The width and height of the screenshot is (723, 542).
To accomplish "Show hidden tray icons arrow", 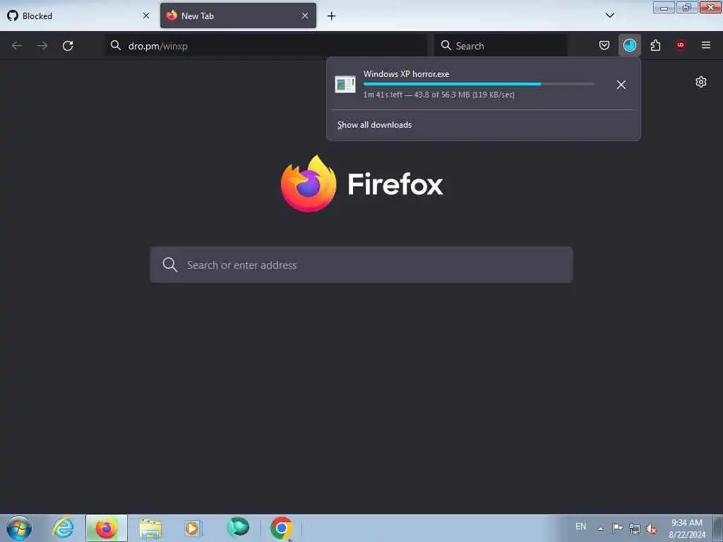I will pos(600,529).
